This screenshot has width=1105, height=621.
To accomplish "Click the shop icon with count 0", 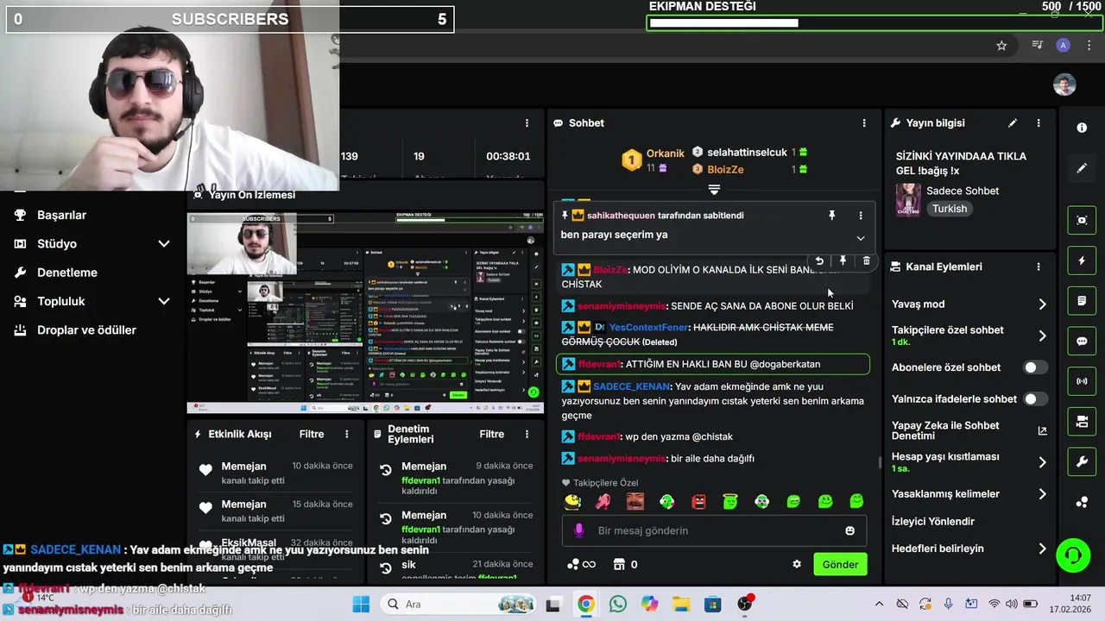I will (625, 564).
